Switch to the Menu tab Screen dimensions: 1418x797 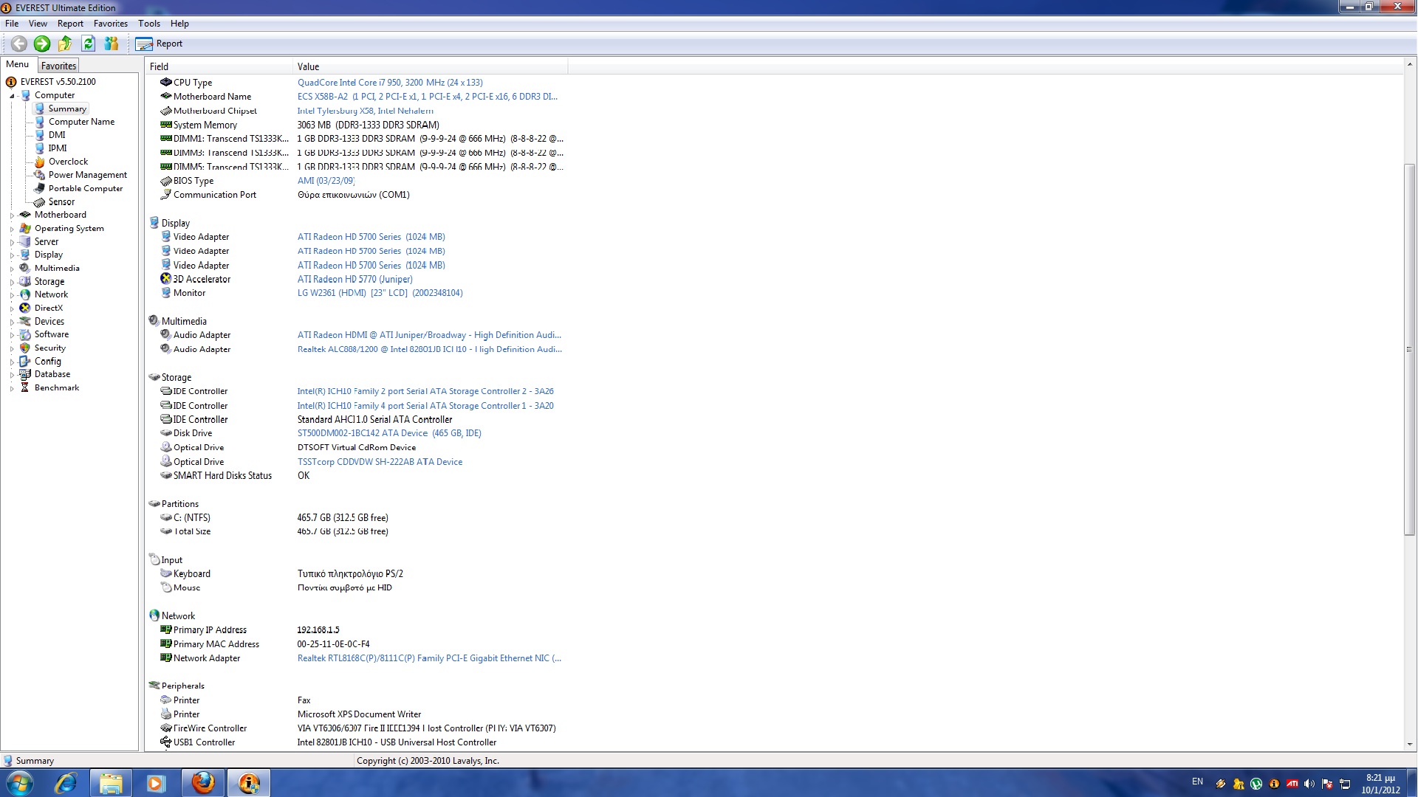pos(18,64)
